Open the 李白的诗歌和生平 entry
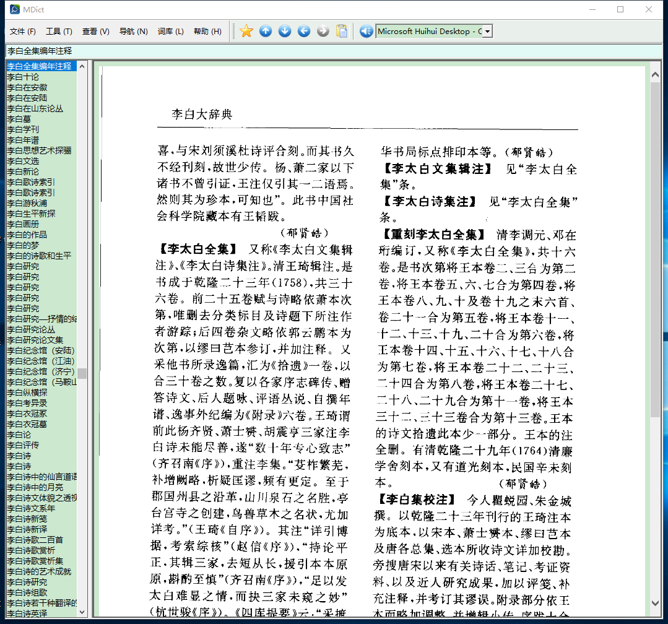 click(x=39, y=256)
